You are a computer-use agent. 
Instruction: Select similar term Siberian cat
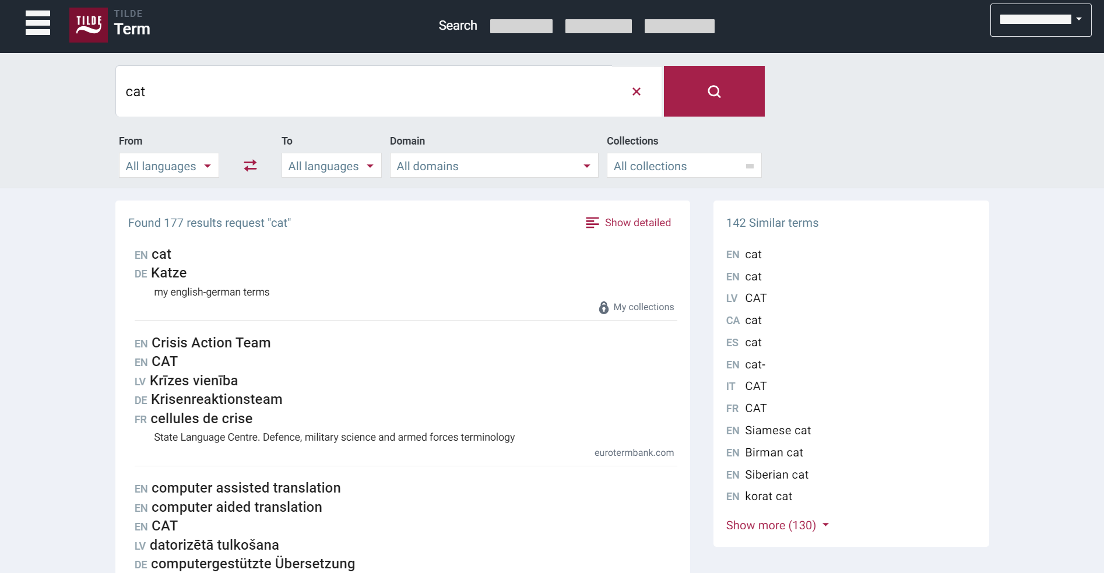point(776,475)
